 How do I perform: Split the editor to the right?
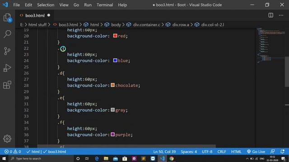tap(271, 15)
